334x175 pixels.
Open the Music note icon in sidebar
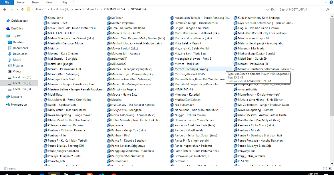(x=10, y=59)
